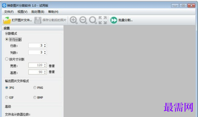Open image file via folder icon
199x117 pixels.
pyautogui.click(x=7, y=20)
